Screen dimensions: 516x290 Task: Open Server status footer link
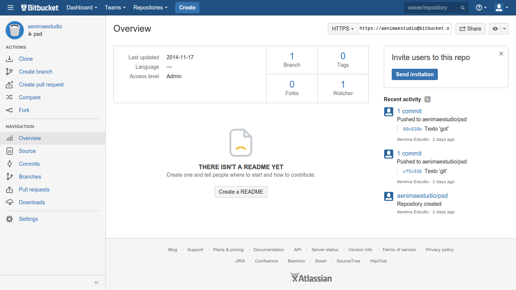click(x=325, y=250)
